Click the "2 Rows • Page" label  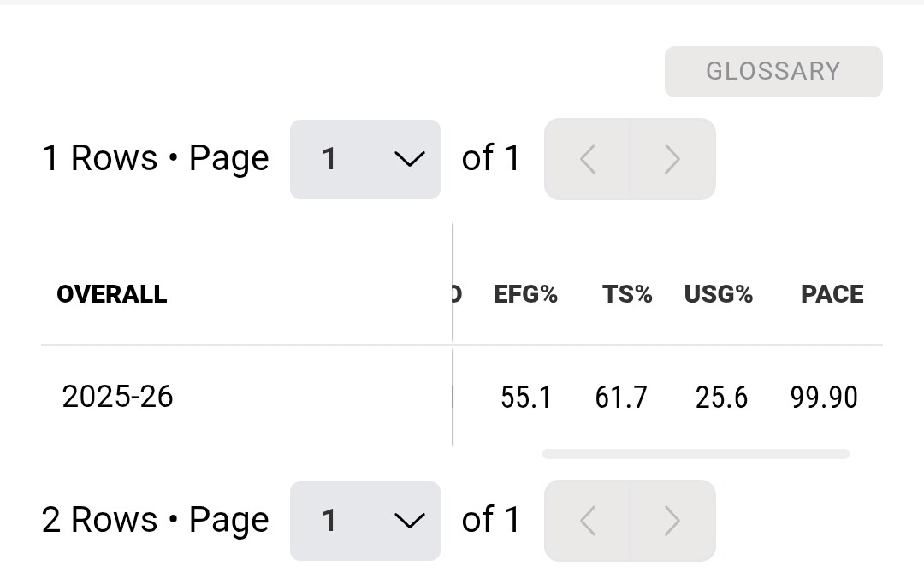[x=156, y=521]
